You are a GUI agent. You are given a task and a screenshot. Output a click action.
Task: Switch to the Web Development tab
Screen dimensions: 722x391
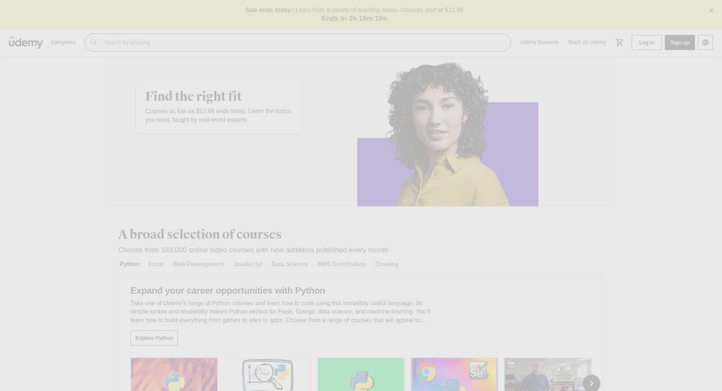[x=198, y=264]
